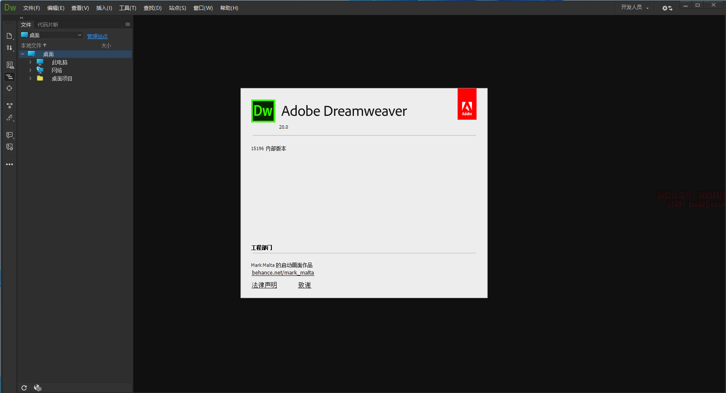The height and width of the screenshot is (393, 726).
Task: Click the Apply Comment icon
Action: click(9, 135)
